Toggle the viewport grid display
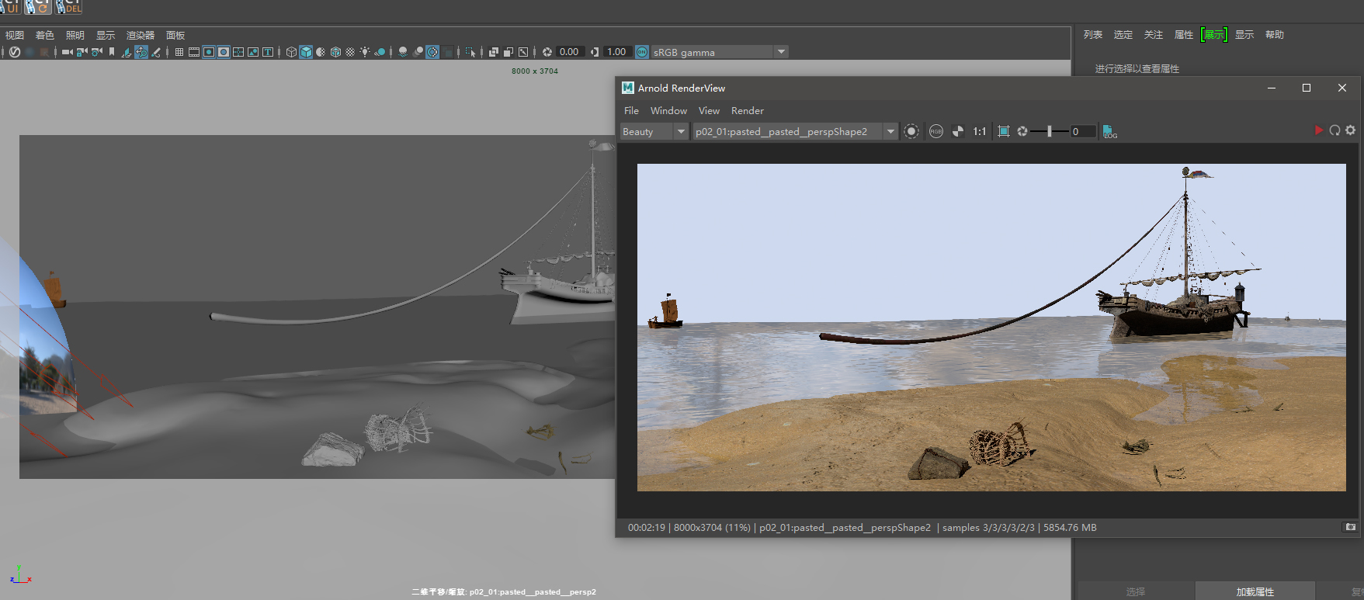 179,52
